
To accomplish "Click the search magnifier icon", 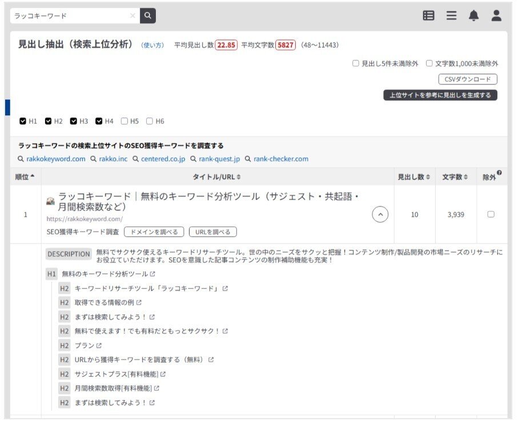I will (x=147, y=16).
